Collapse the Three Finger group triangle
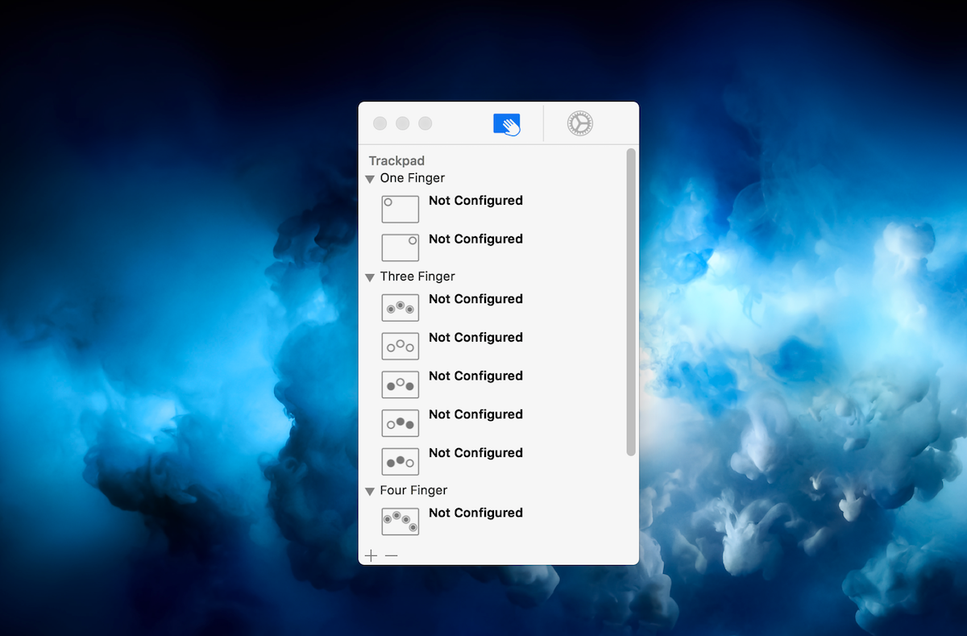 tap(370, 277)
